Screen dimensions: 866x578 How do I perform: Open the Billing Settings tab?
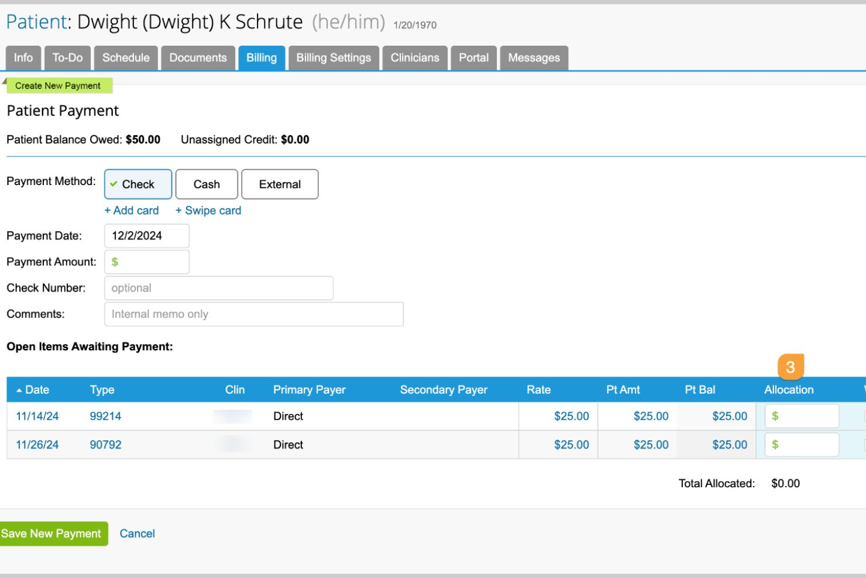334,58
